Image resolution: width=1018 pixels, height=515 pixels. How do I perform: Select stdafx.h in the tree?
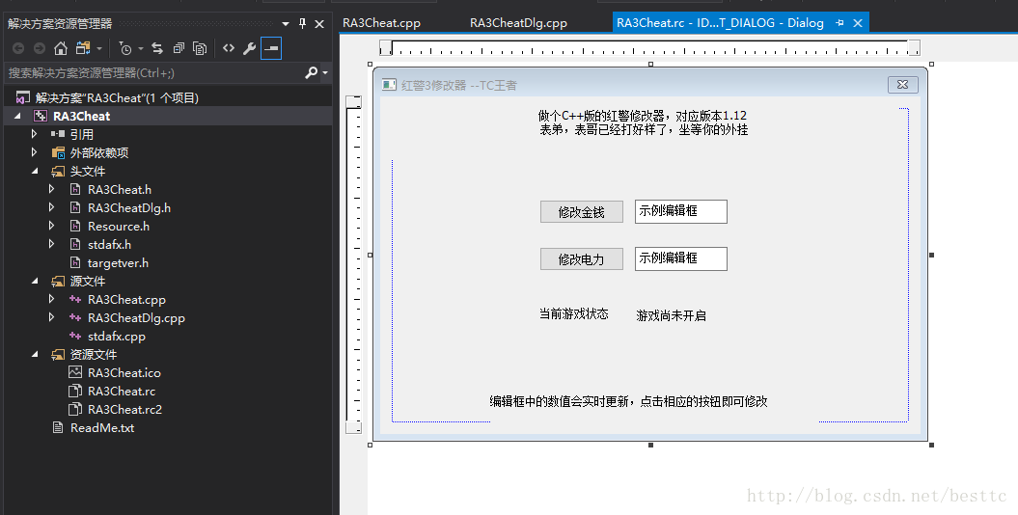tap(109, 245)
